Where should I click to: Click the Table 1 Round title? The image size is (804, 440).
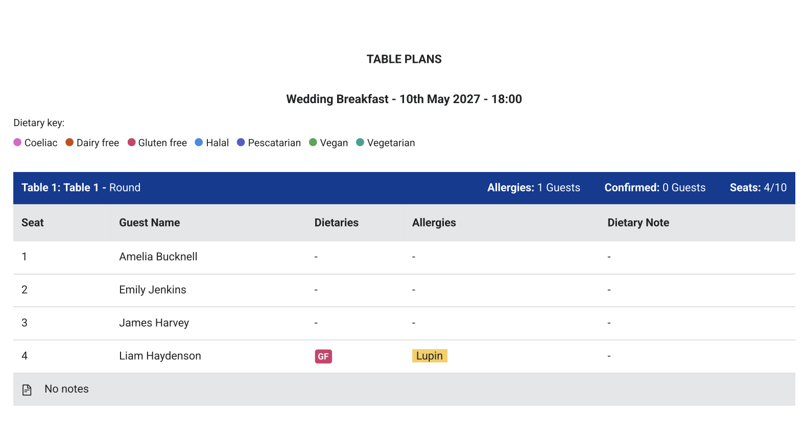click(81, 187)
